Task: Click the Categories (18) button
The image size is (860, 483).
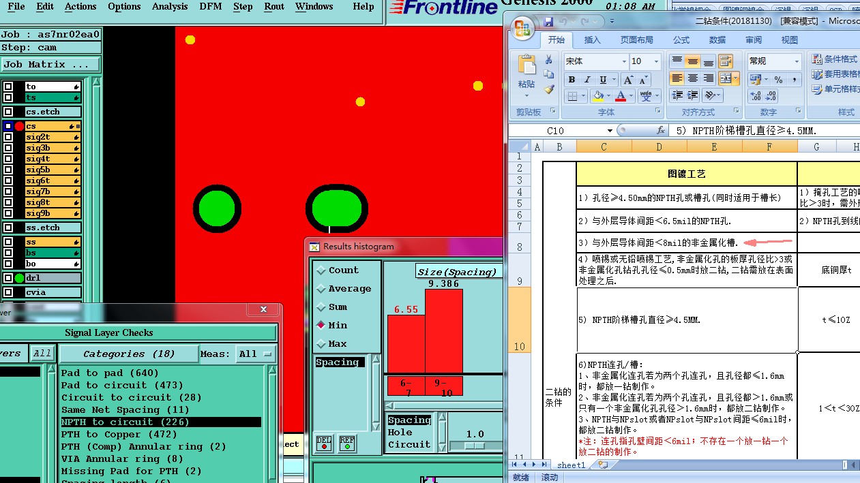Action: [128, 354]
